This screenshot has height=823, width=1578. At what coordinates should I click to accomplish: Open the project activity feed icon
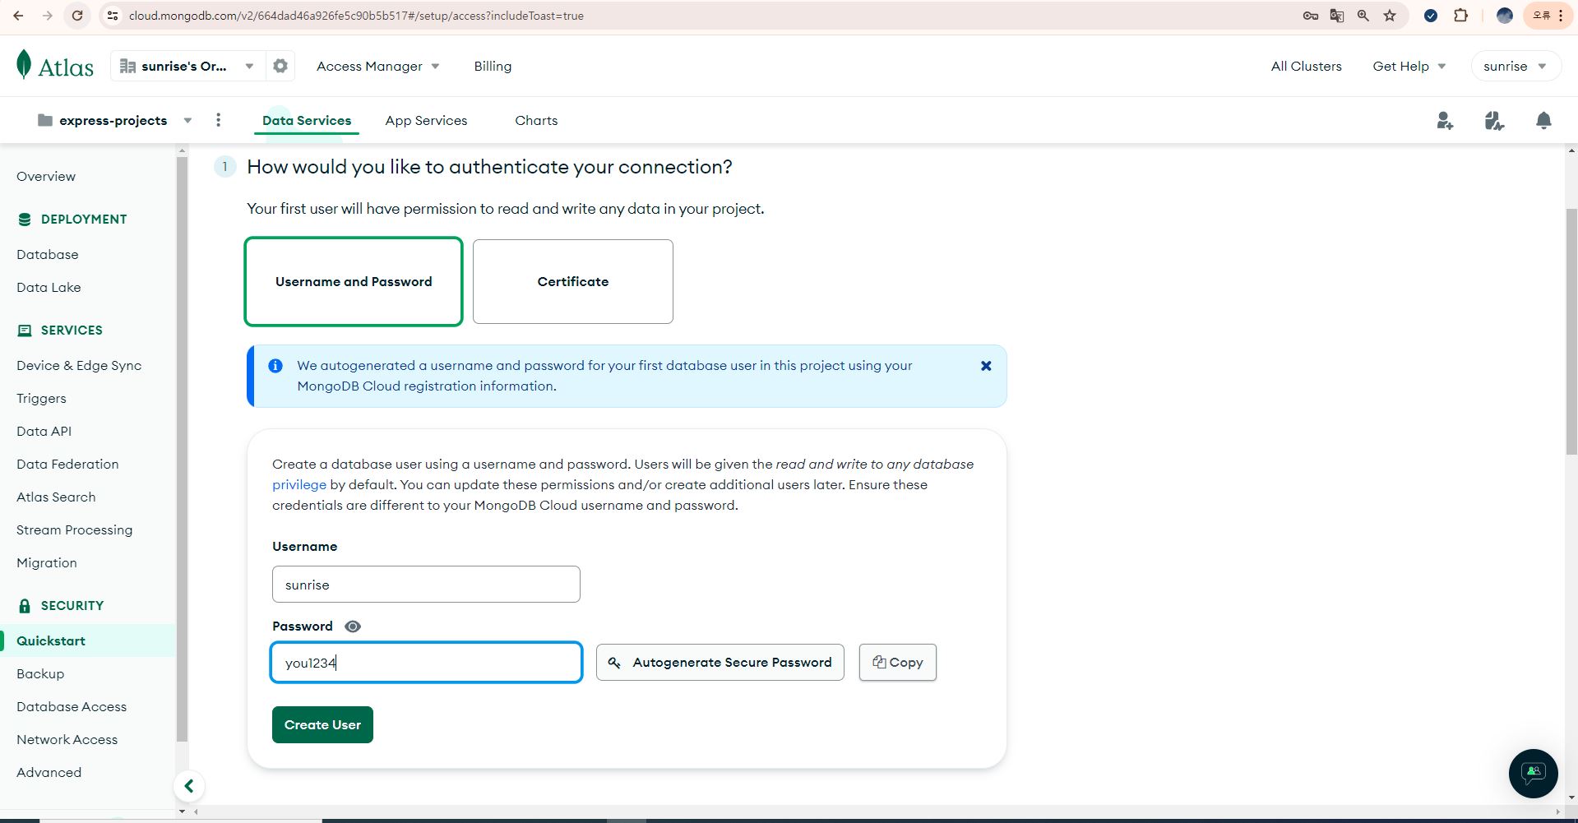(1494, 121)
